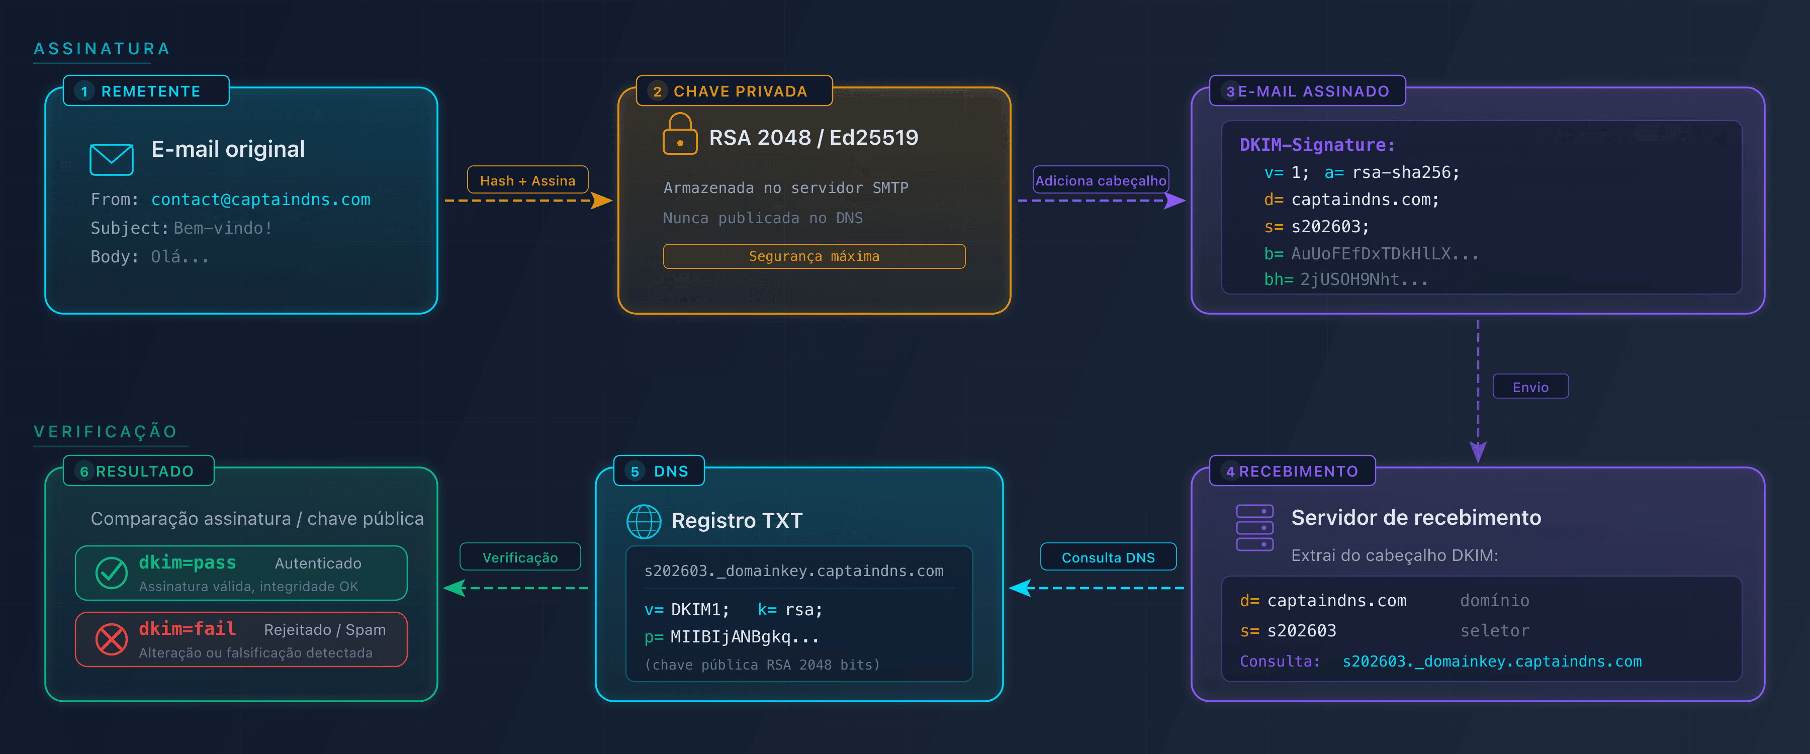
Task: Click the server stack icon for Servidor de recebimento
Action: [1254, 528]
